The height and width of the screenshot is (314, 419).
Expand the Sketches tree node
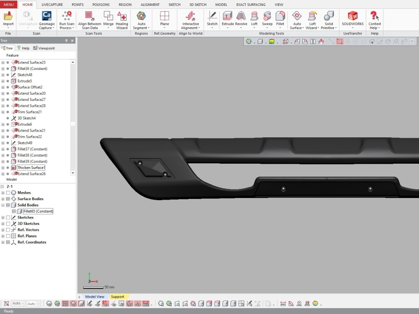tap(3, 217)
